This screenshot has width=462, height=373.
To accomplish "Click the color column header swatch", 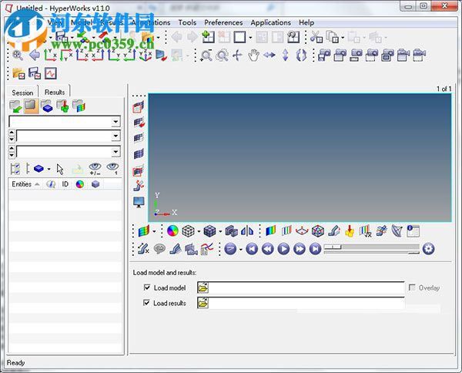I will point(80,184).
